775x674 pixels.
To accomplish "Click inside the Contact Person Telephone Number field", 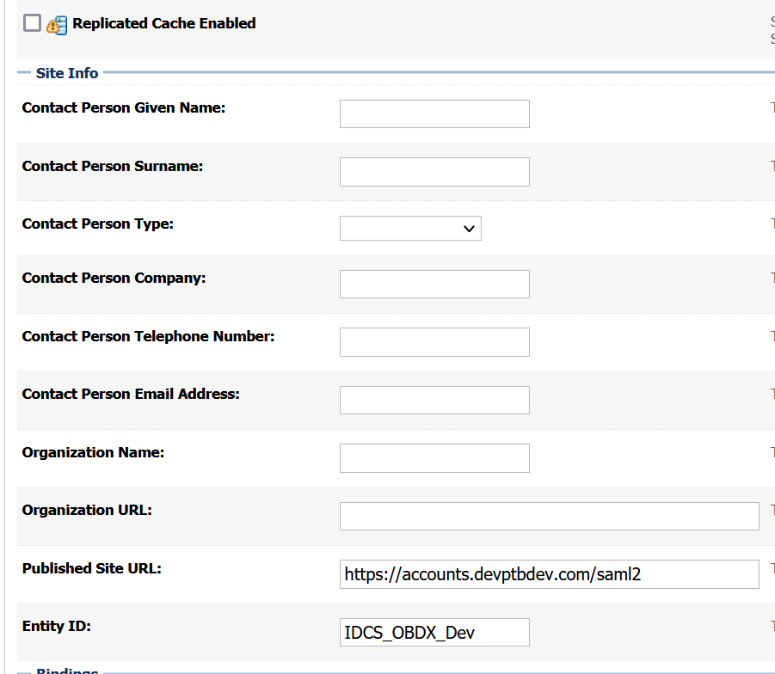I will pyautogui.click(x=434, y=341).
